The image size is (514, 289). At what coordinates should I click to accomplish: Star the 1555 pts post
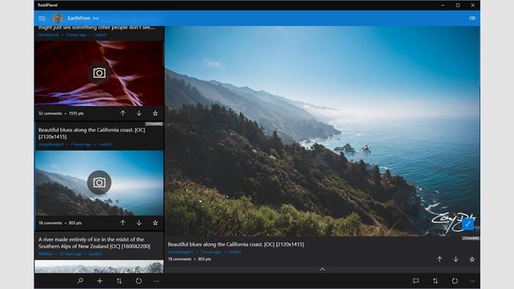(155, 113)
